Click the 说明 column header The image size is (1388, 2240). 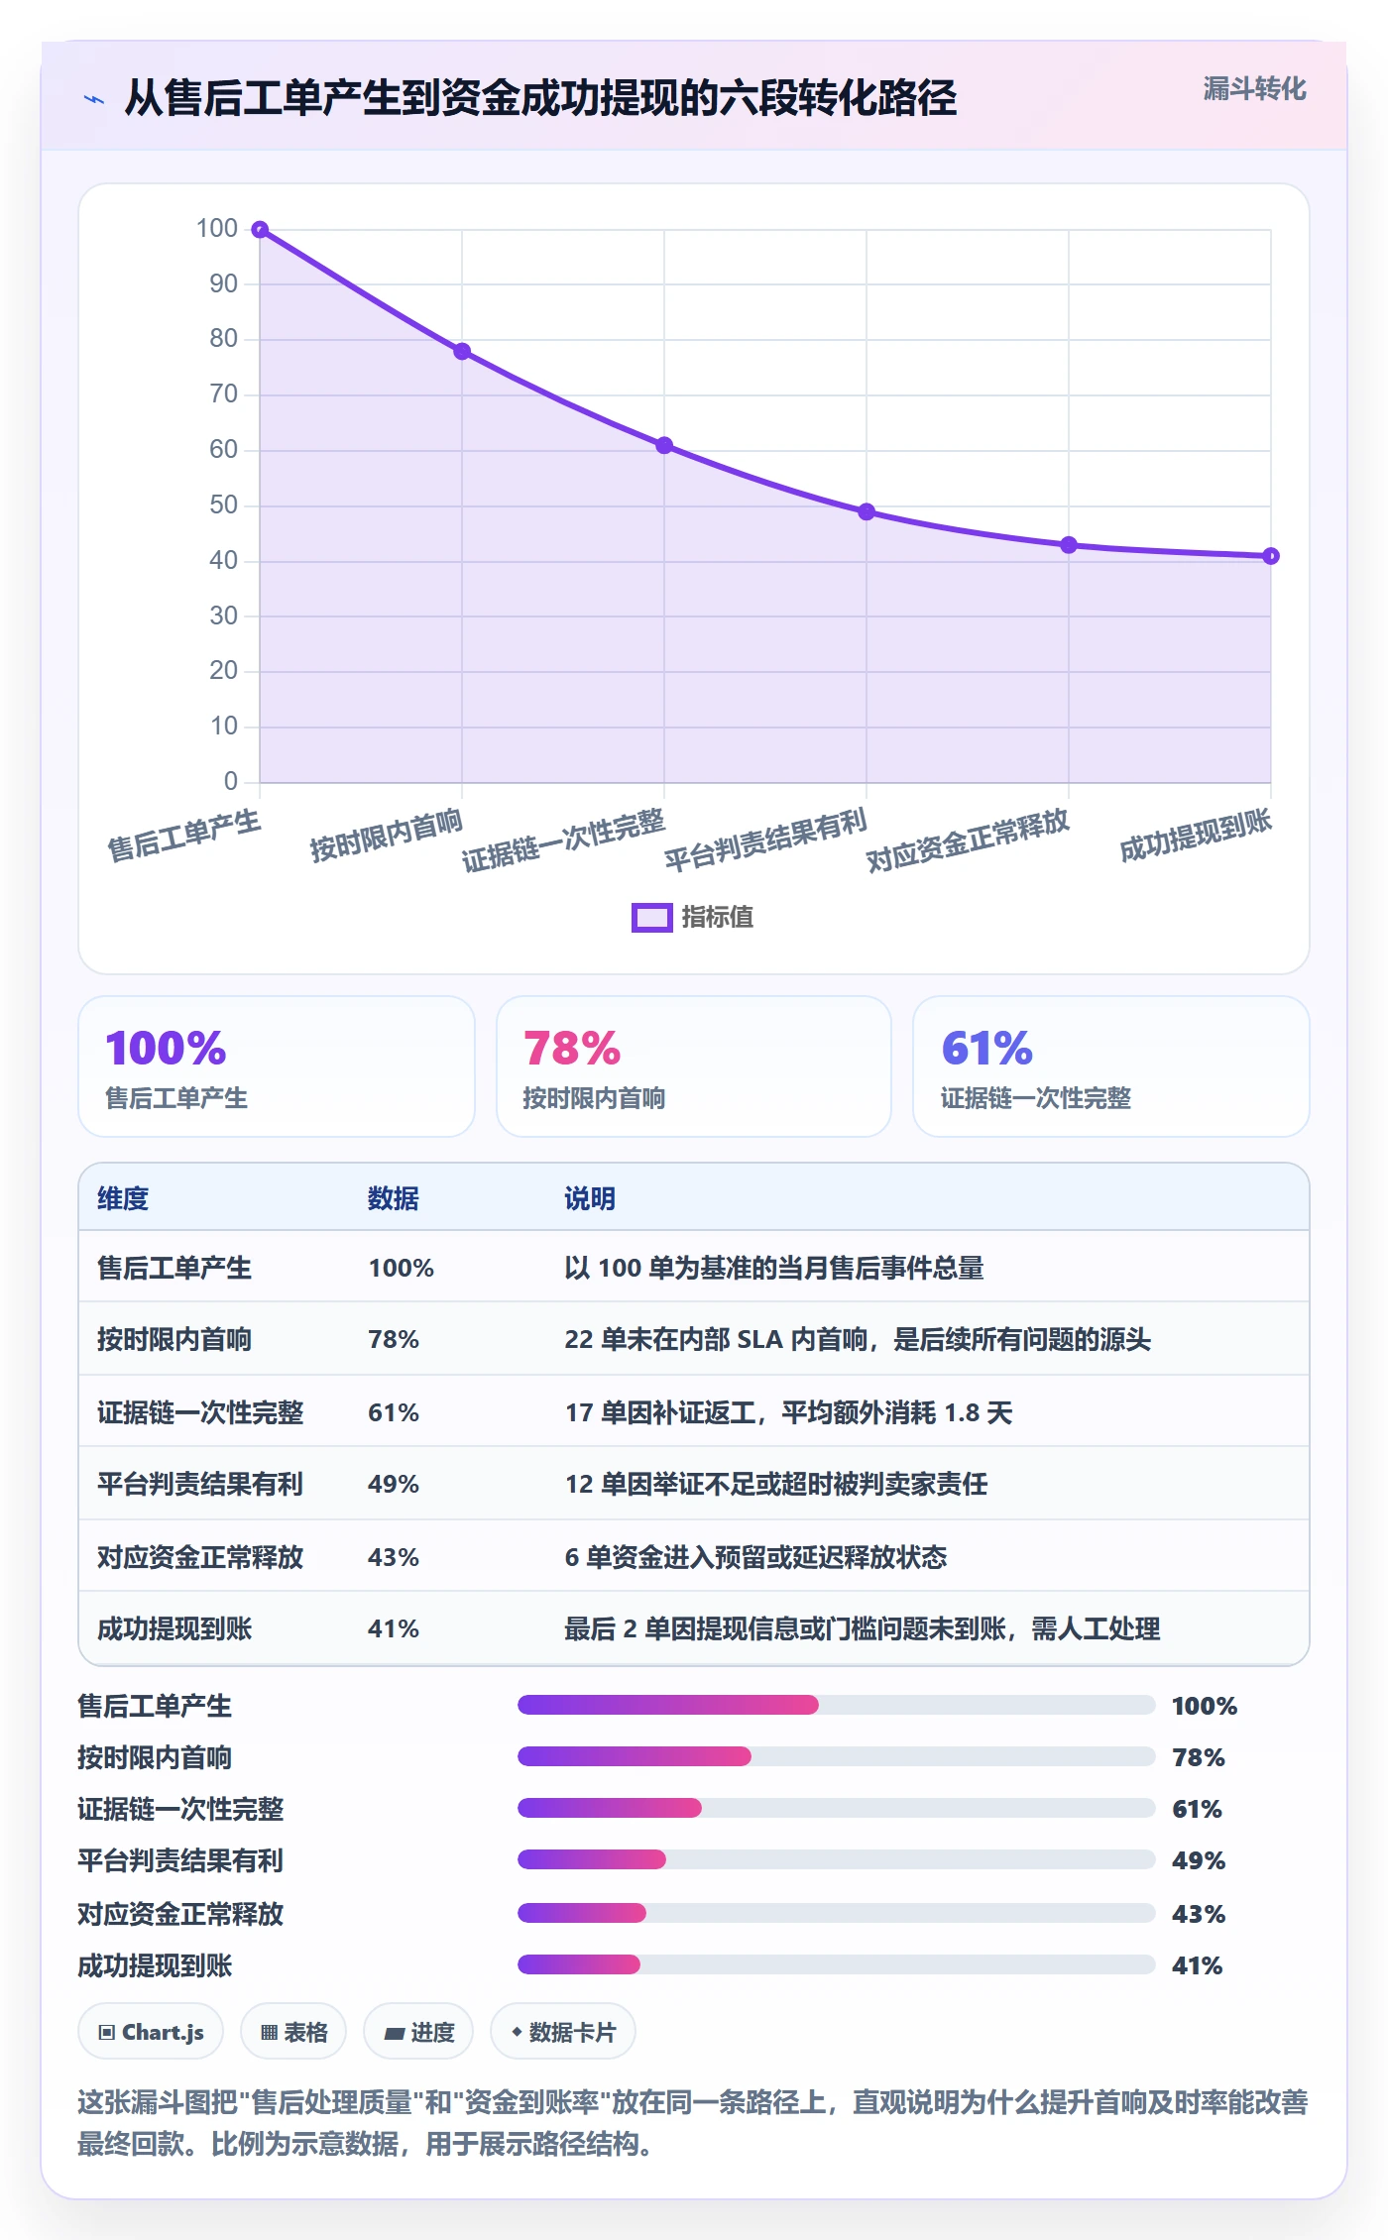tap(590, 1198)
